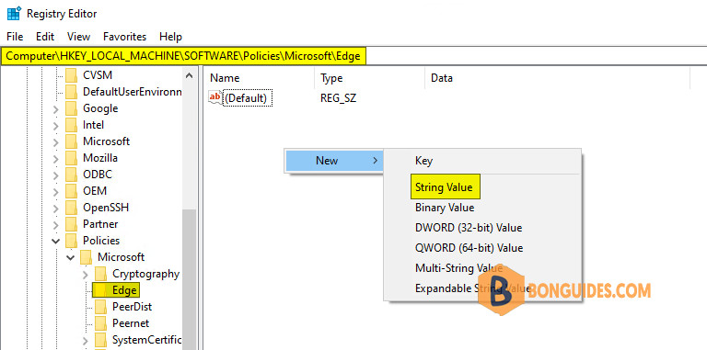Click the Peernet folder icon
707x350 pixels.
[x=100, y=323]
